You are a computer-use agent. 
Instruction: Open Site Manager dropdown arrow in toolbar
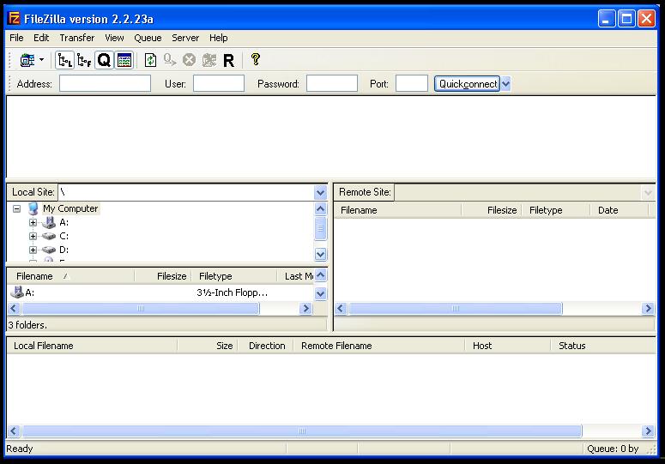41,60
